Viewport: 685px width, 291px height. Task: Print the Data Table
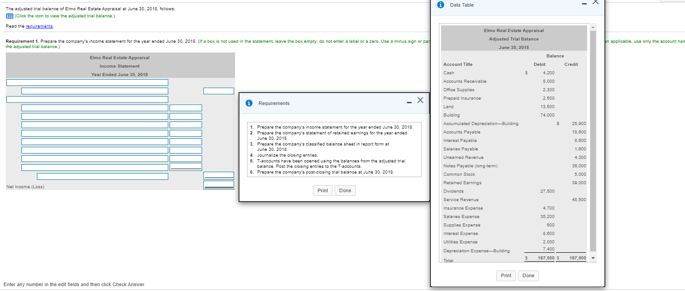pos(506,275)
